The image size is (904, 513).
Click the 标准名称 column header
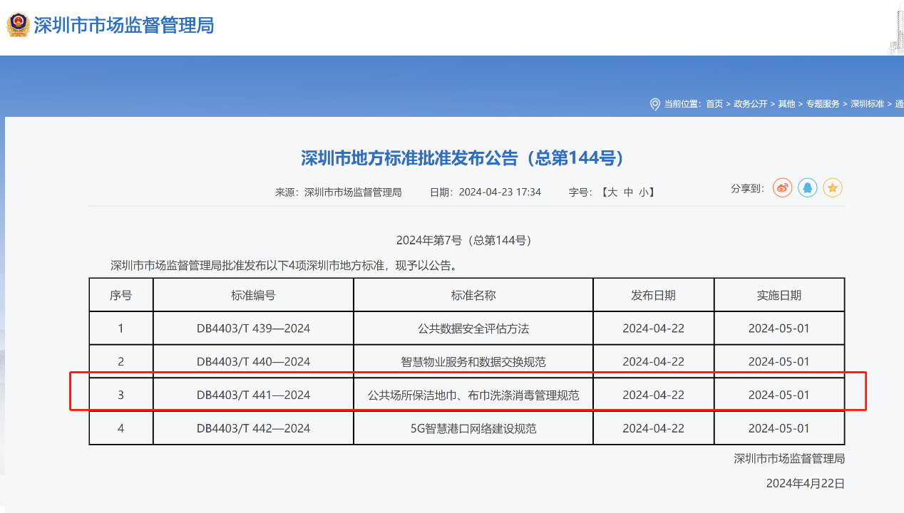tap(473, 295)
